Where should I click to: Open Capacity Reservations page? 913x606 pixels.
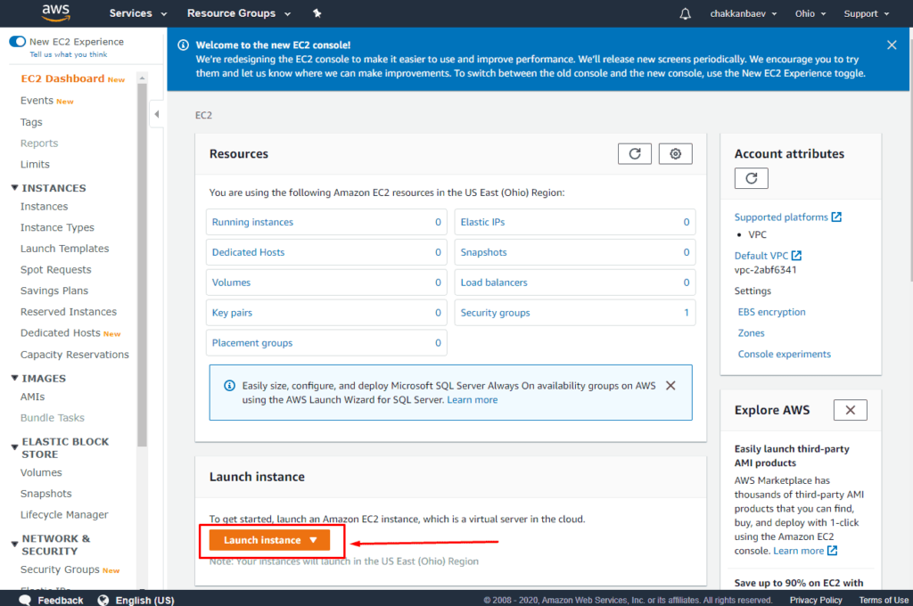(75, 355)
